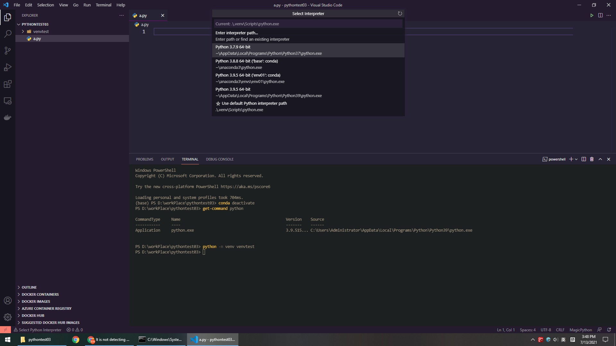The width and height of the screenshot is (616, 346).
Task: Run the Python file using the play button
Action: pyautogui.click(x=592, y=15)
